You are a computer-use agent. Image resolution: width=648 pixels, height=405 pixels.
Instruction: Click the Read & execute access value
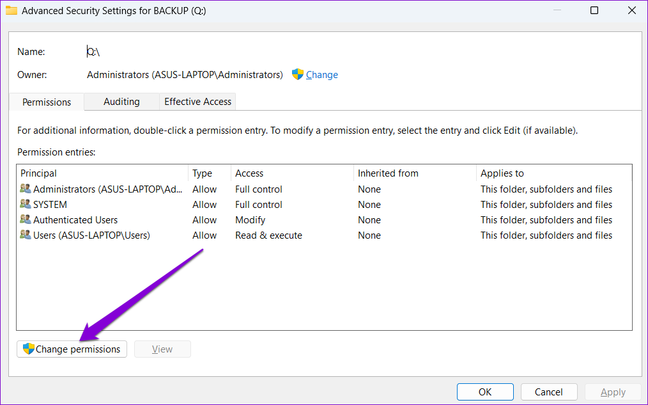tap(268, 235)
